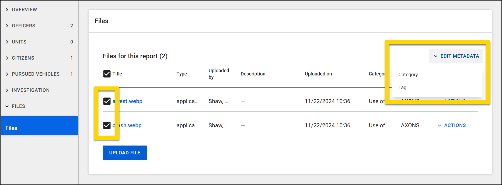Screen dimensions: 502x185
Task: Uncheck the Title select-all checkbox
Action: 107,74
